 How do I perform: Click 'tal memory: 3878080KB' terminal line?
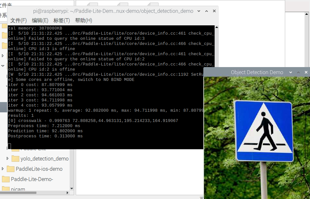point(35,28)
